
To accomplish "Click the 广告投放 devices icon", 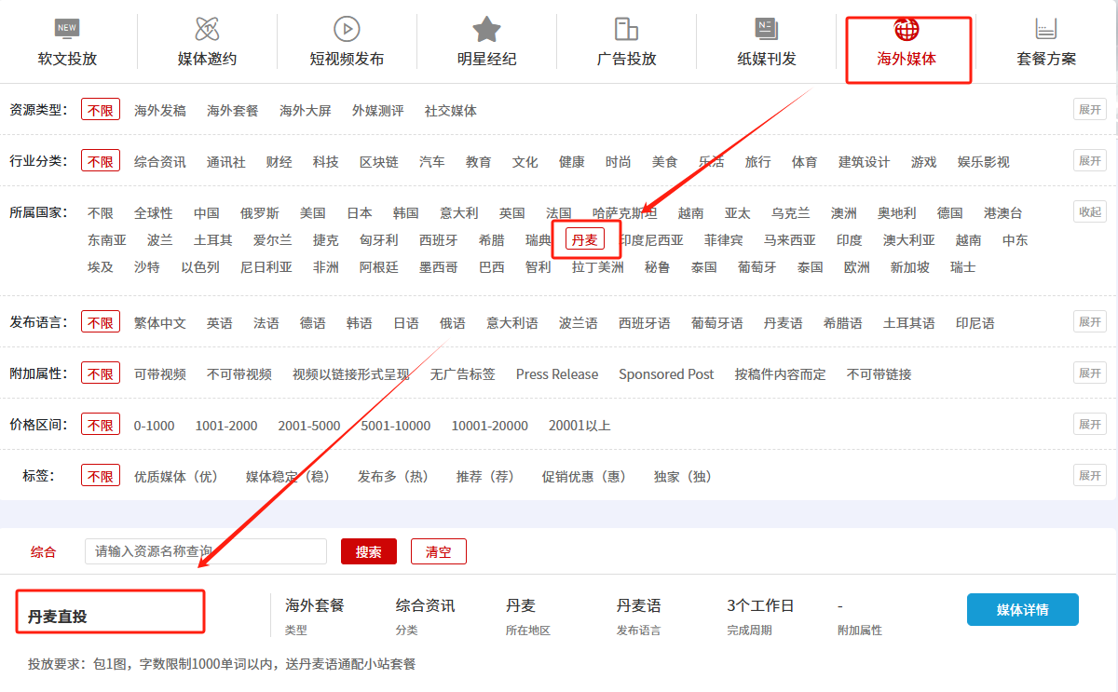I will point(626,29).
